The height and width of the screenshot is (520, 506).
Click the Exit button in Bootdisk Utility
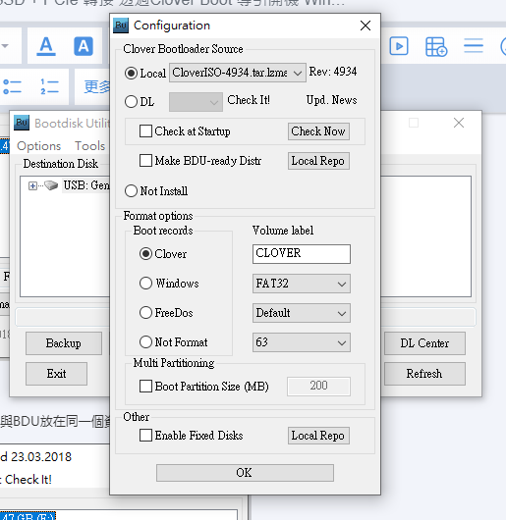pos(56,374)
